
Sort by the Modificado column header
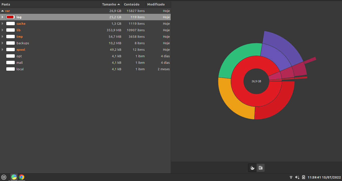pos(156,4)
